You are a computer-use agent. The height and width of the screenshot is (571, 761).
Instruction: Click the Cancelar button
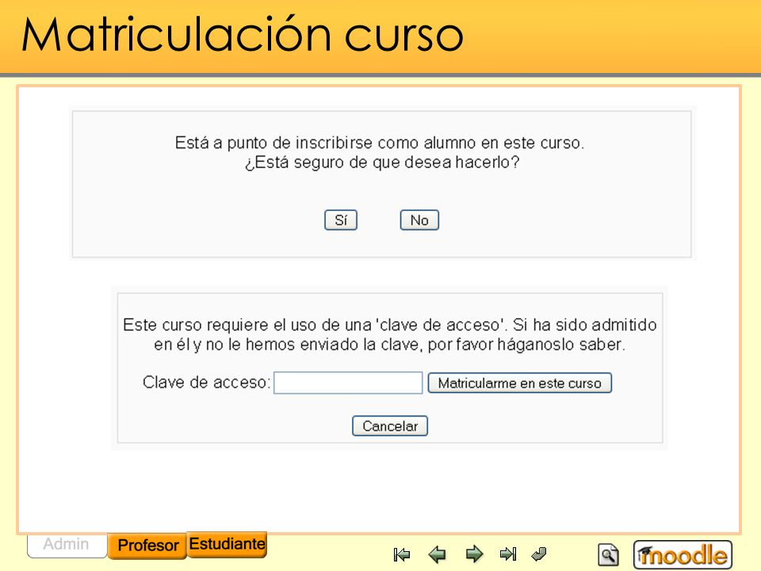click(390, 426)
